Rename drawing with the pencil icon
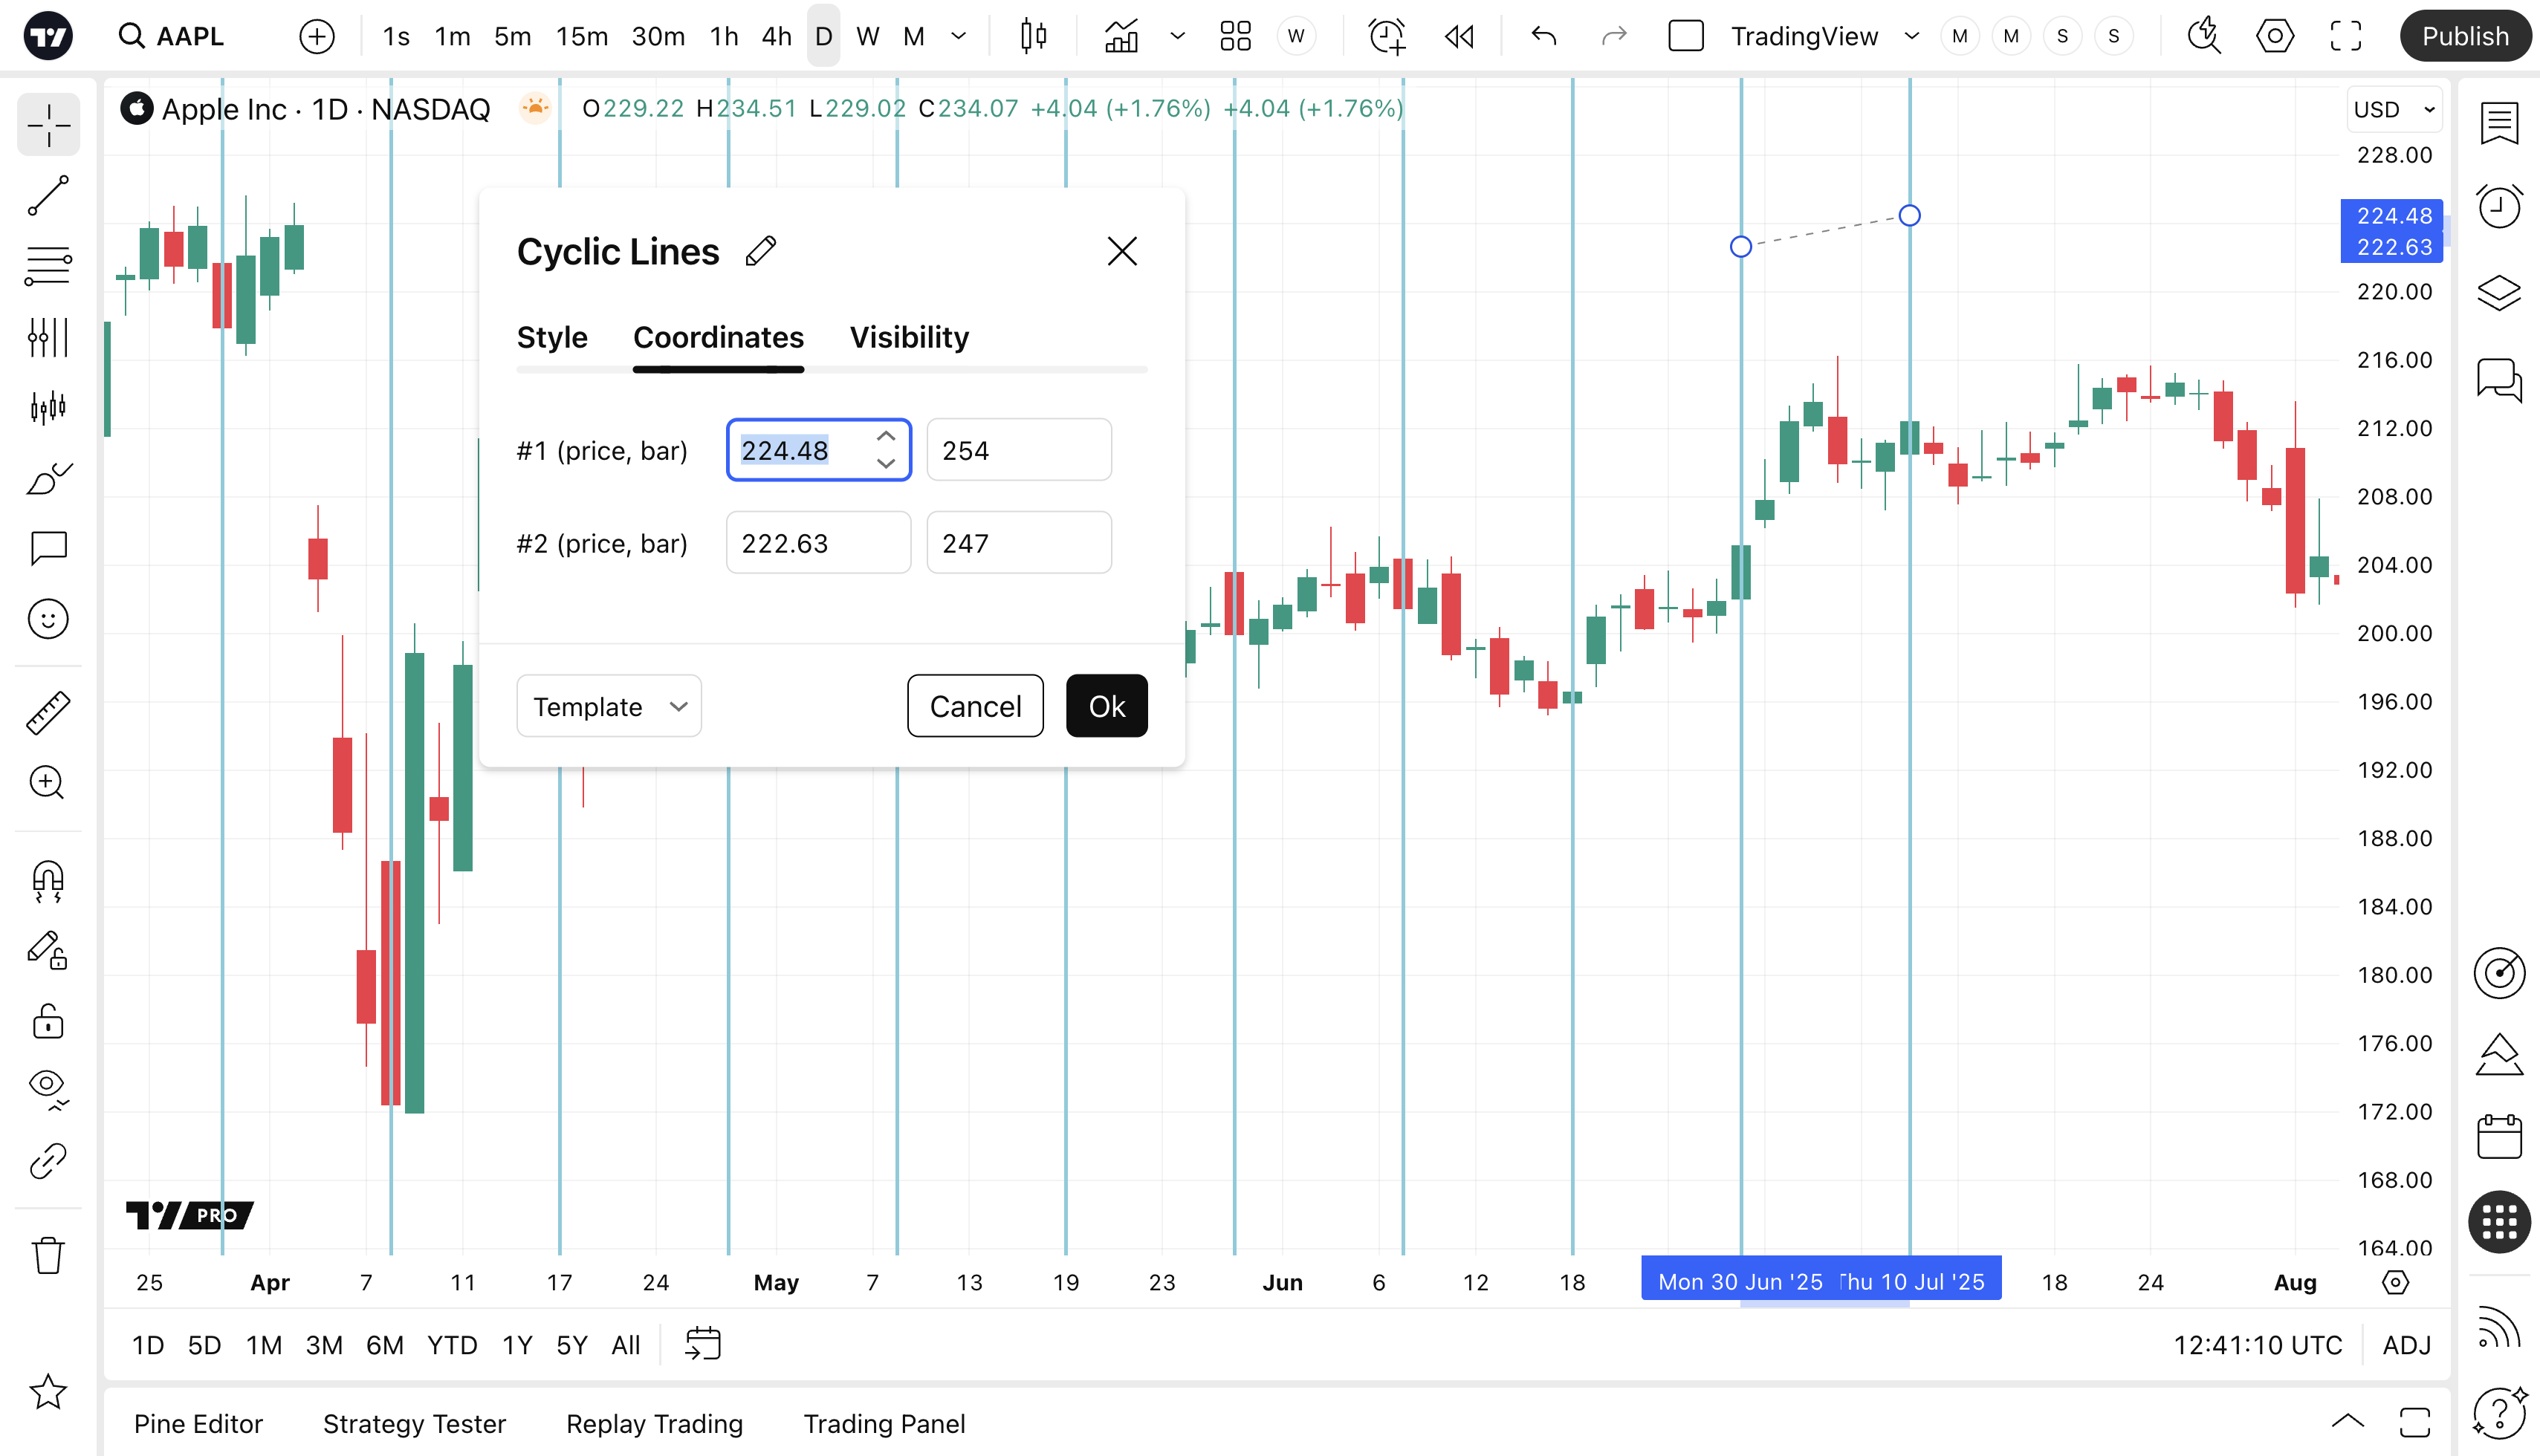This screenshot has height=1456, width=2540. click(760, 251)
